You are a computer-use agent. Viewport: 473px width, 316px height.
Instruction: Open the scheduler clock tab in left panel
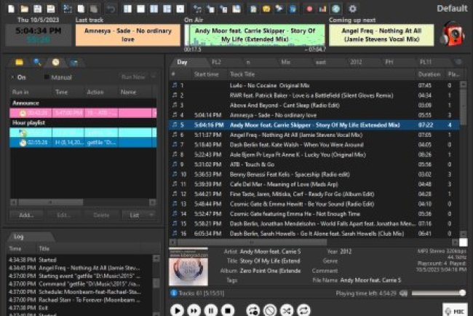(x=55, y=62)
